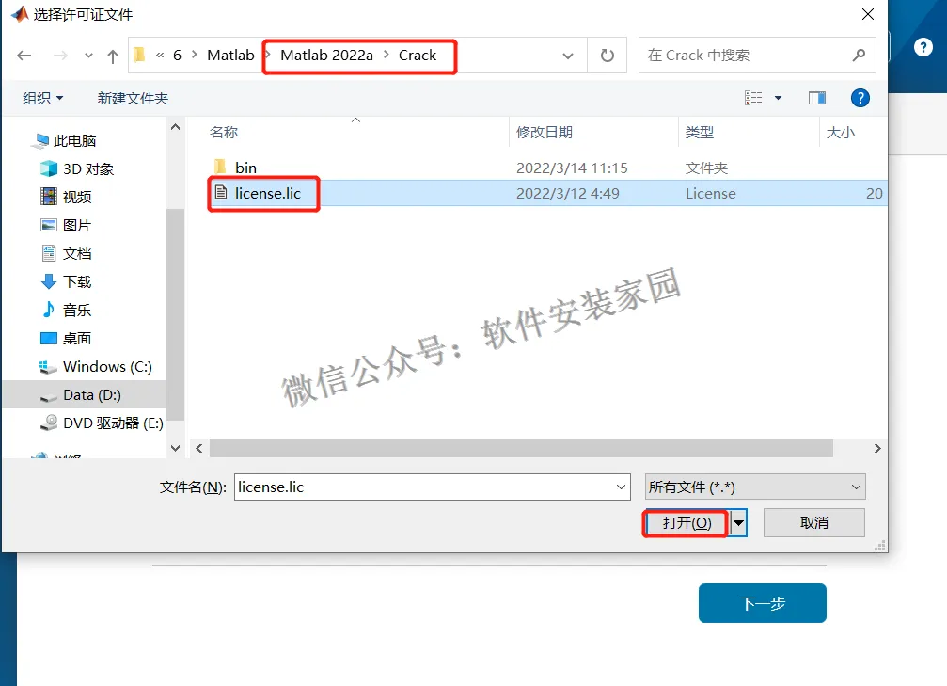
Task: Sort by 名称 column header
Action: click(x=224, y=133)
